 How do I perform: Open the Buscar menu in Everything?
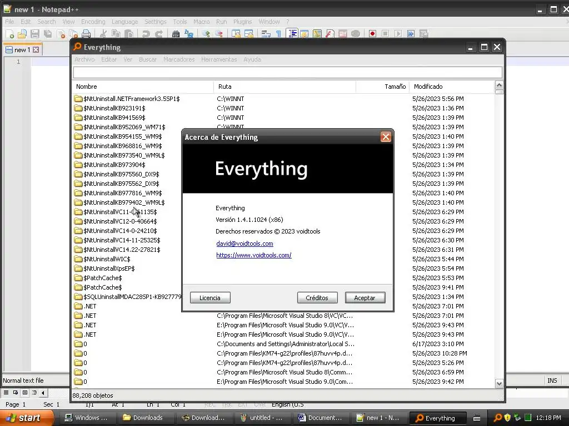[x=148, y=59]
